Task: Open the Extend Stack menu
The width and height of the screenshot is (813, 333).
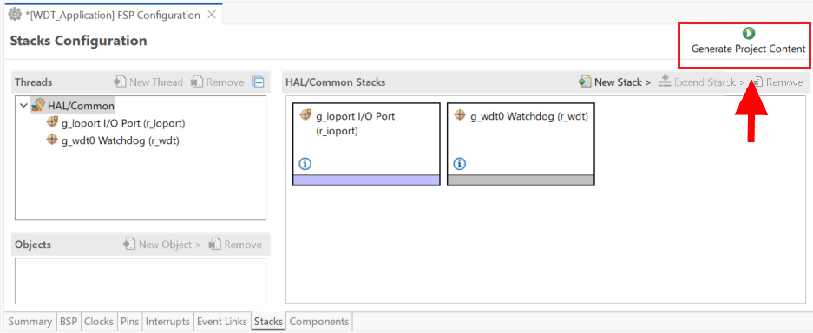Action: pos(702,82)
